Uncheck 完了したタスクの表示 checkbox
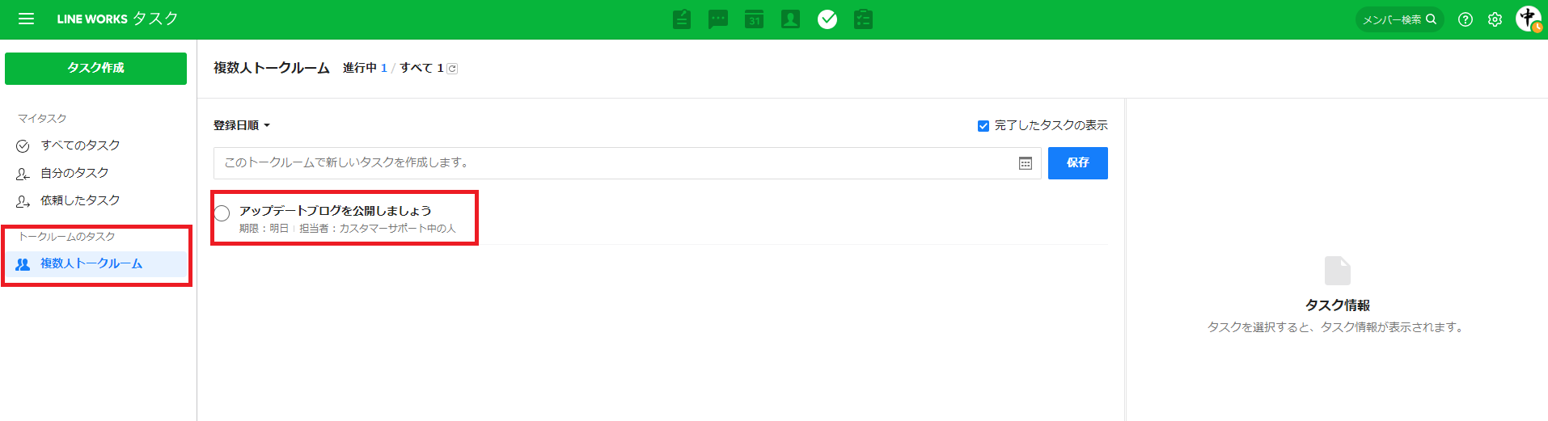The height and width of the screenshot is (421, 1548). [983, 126]
